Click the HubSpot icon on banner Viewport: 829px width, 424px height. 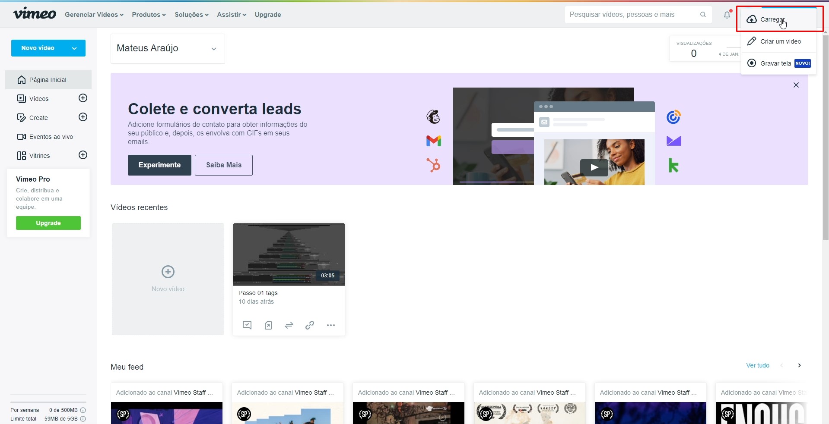433,165
